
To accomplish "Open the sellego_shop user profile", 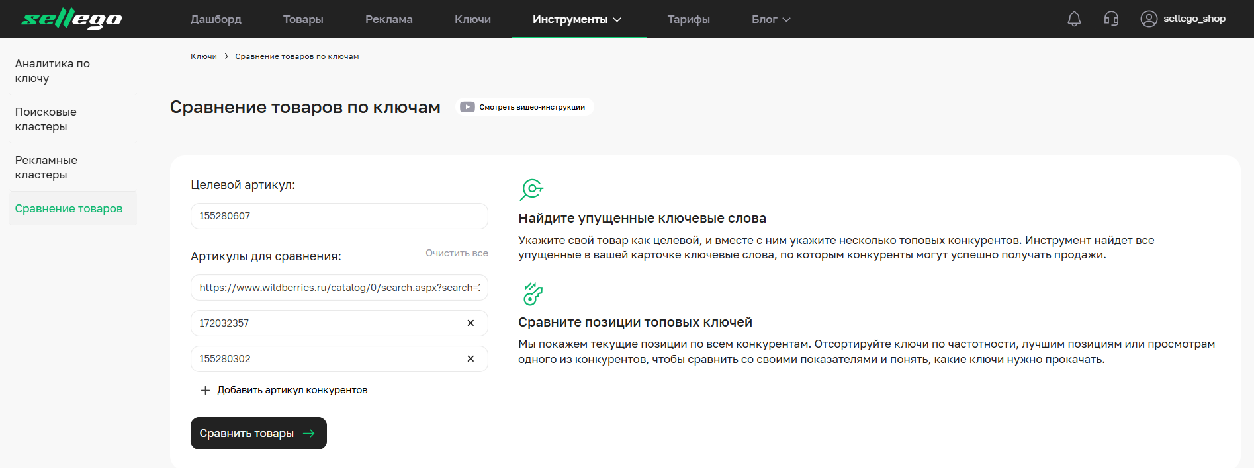I will pyautogui.click(x=1183, y=19).
